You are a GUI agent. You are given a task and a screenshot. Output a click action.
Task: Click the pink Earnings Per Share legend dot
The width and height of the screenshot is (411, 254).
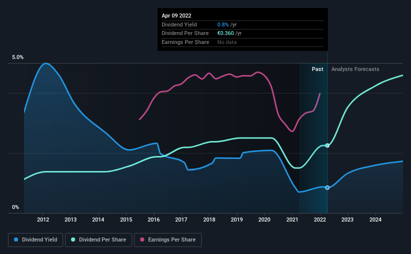point(142,239)
